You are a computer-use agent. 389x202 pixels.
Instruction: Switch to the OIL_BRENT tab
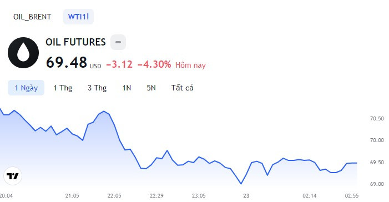[32, 17]
